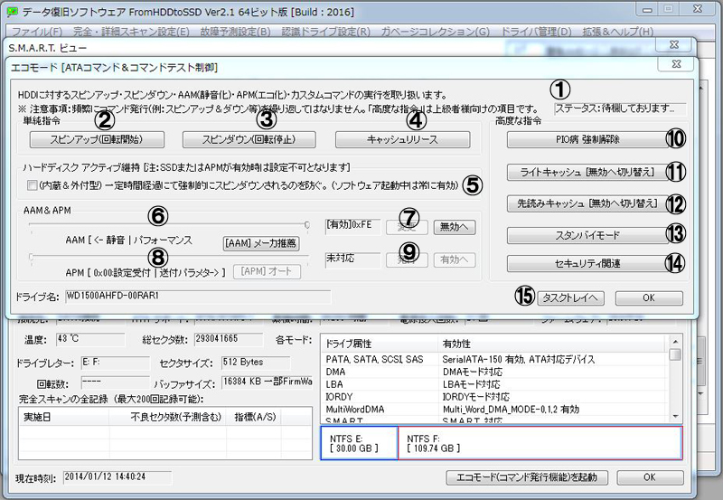Click 現在時刻 field 2014/01/12 14:40:24

117,477
